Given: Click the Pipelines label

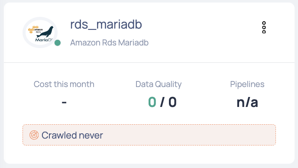Looking at the screenshot, I should (x=247, y=84).
